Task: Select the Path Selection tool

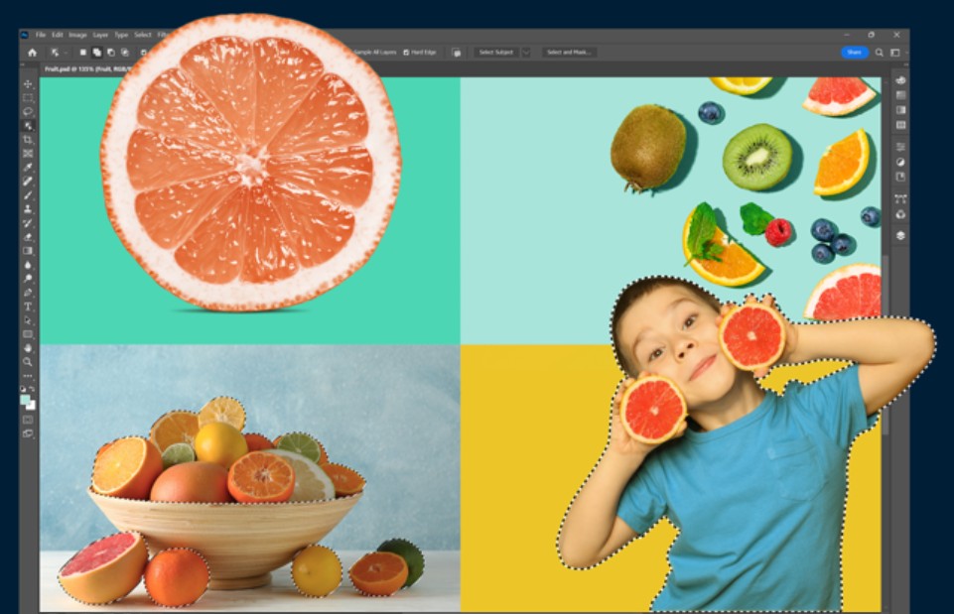Action: point(28,320)
